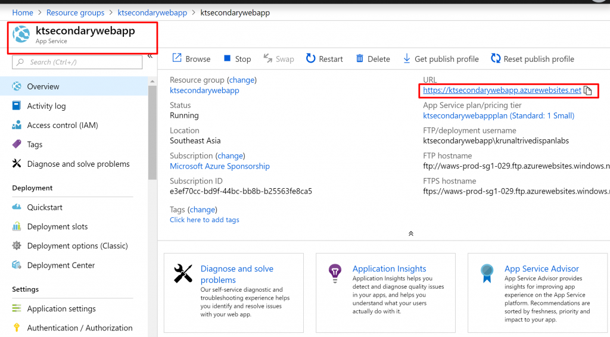This screenshot has width=610, height=337.
Task: Click the Activity log icon
Action: click(x=16, y=105)
